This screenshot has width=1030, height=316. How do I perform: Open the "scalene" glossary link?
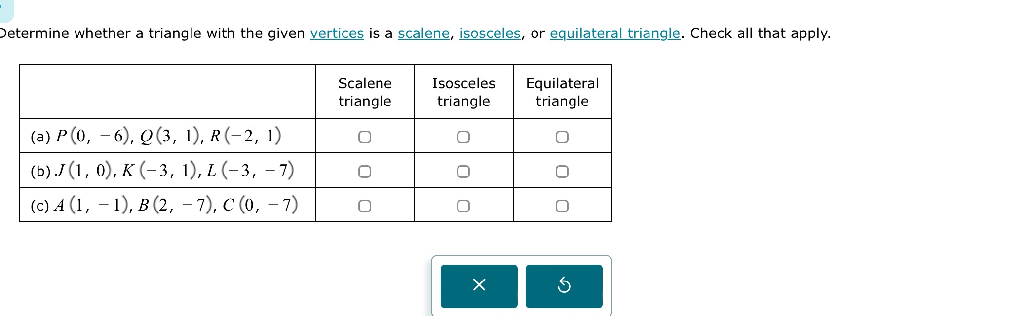[423, 34]
